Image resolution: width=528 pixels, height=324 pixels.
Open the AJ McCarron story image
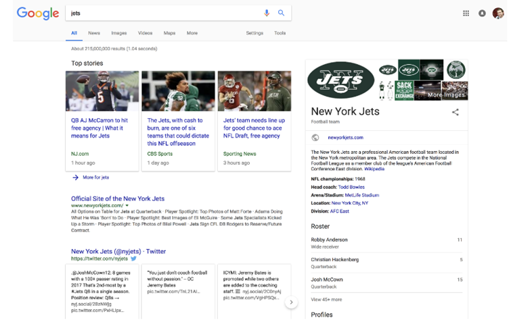point(102,91)
